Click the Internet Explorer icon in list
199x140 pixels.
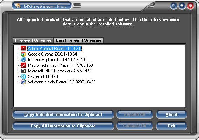(24, 60)
